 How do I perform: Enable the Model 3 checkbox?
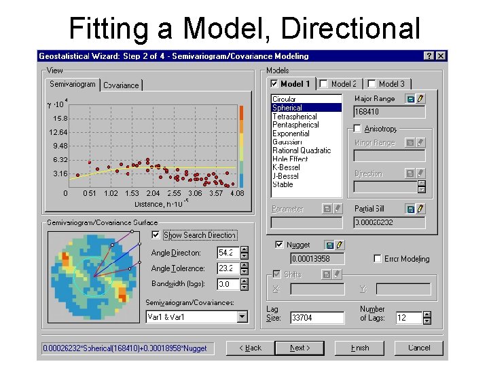[x=372, y=84]
